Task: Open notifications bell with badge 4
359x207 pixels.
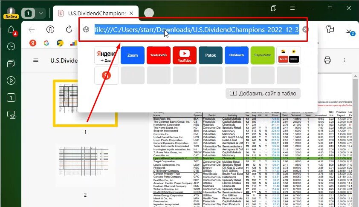Action: coord(12,30)
